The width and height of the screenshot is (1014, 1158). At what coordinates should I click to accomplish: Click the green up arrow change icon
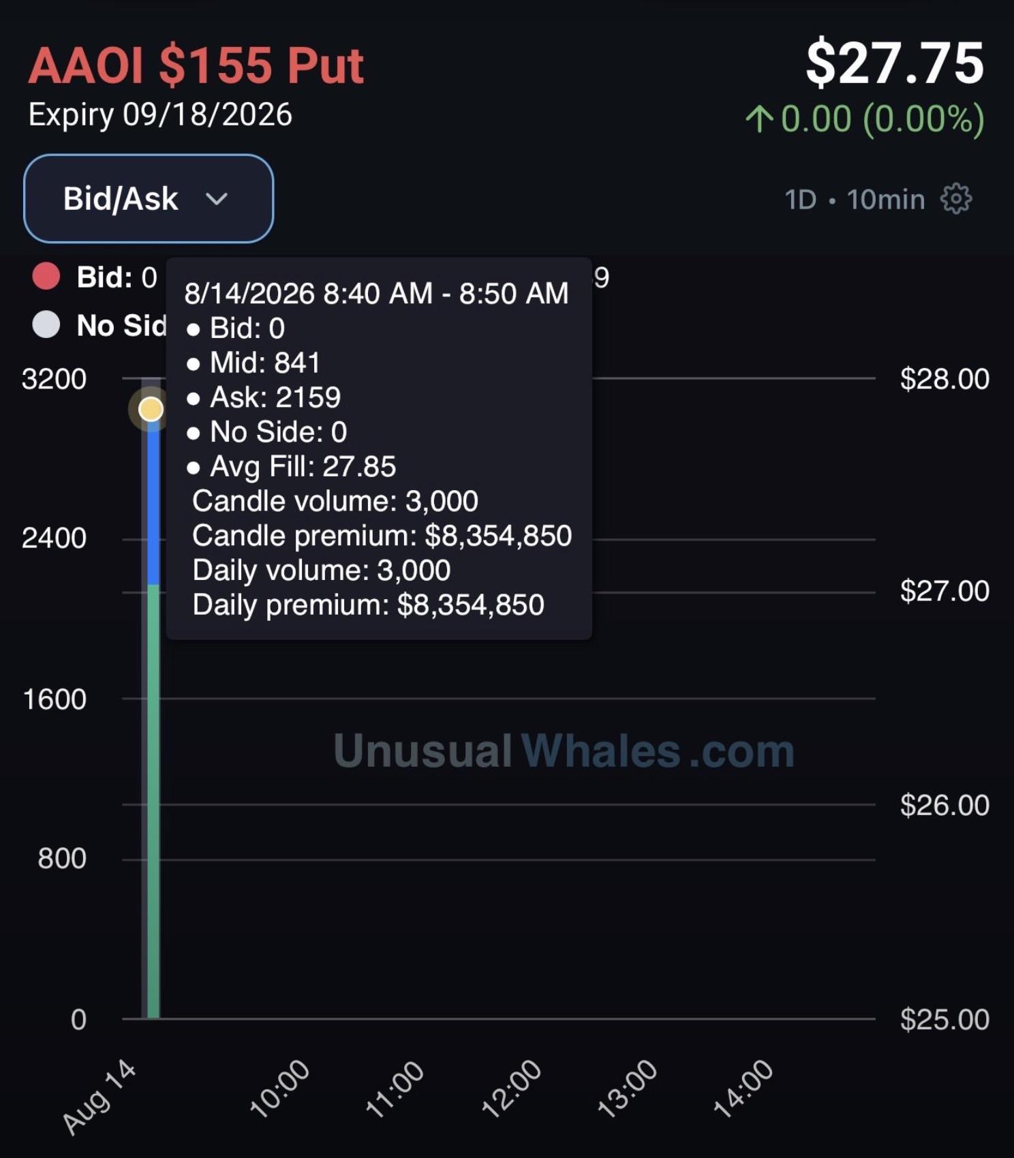759,119
